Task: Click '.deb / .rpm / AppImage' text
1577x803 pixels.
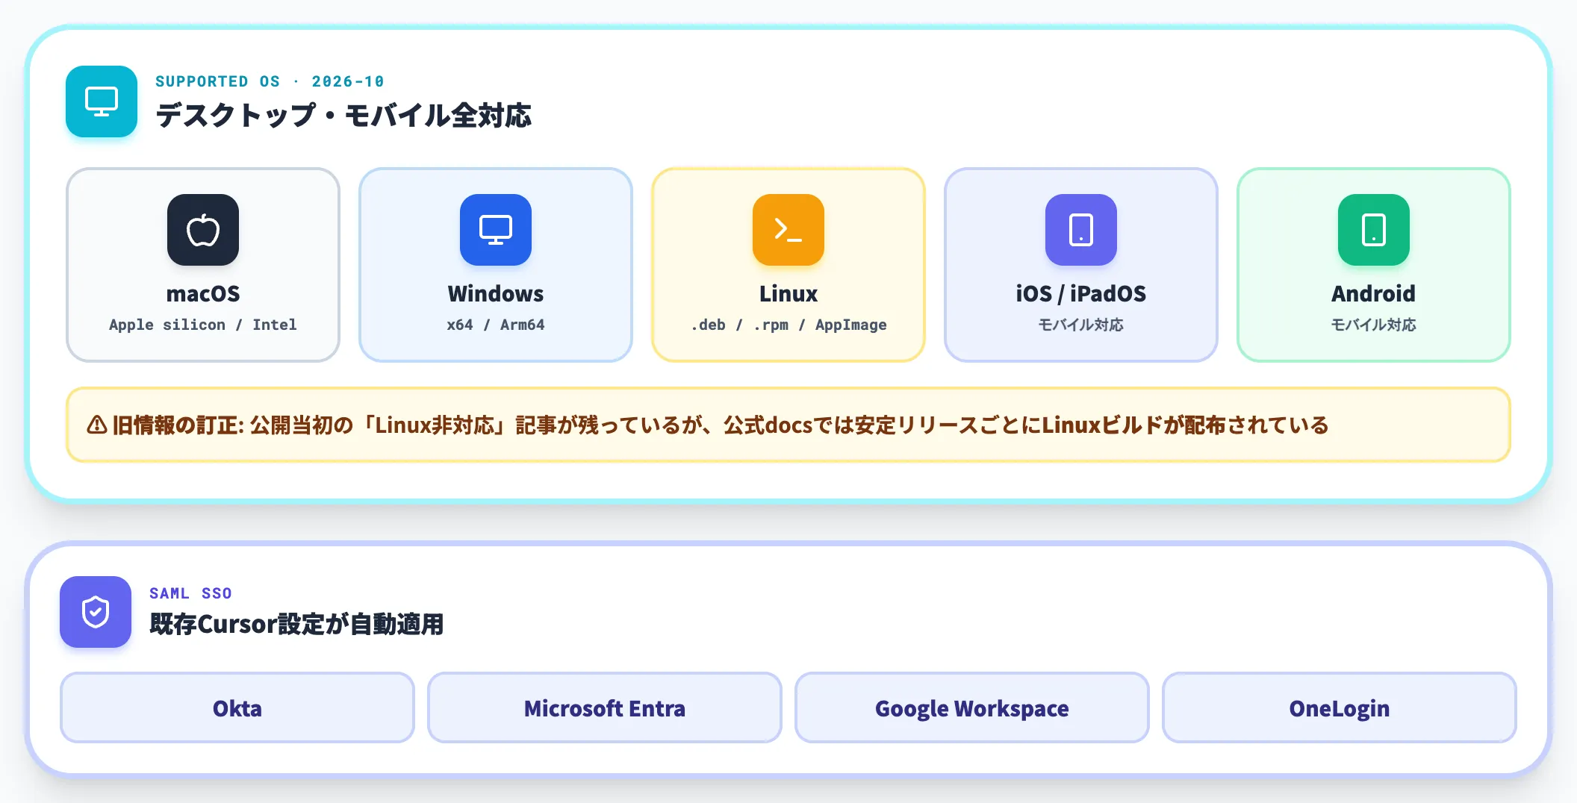Action: tap(788, 325)
